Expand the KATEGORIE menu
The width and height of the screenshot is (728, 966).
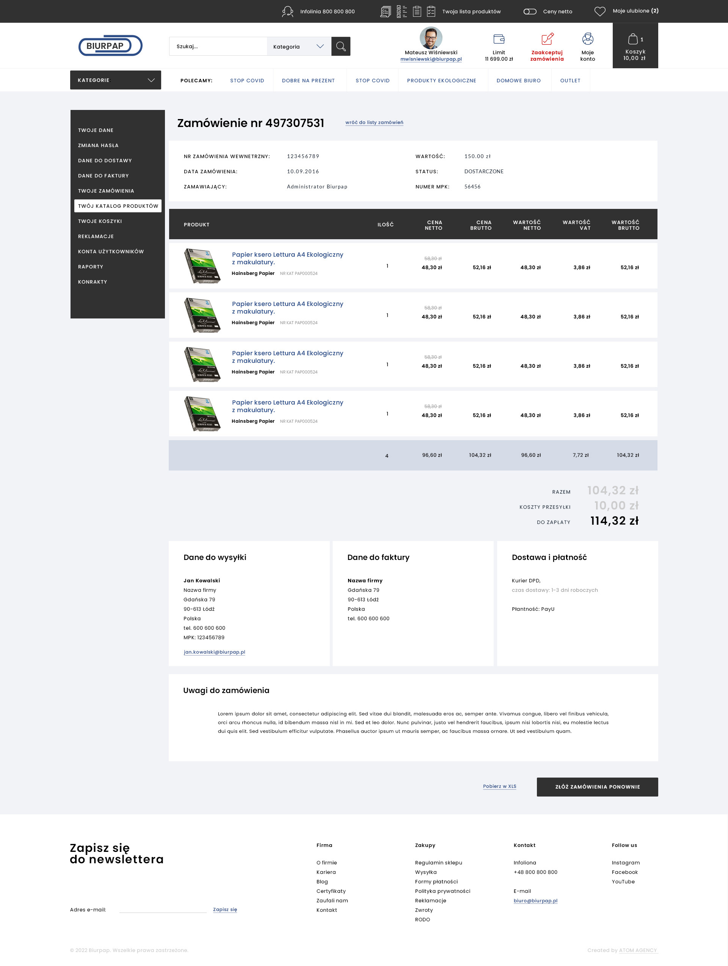[115, 80]
